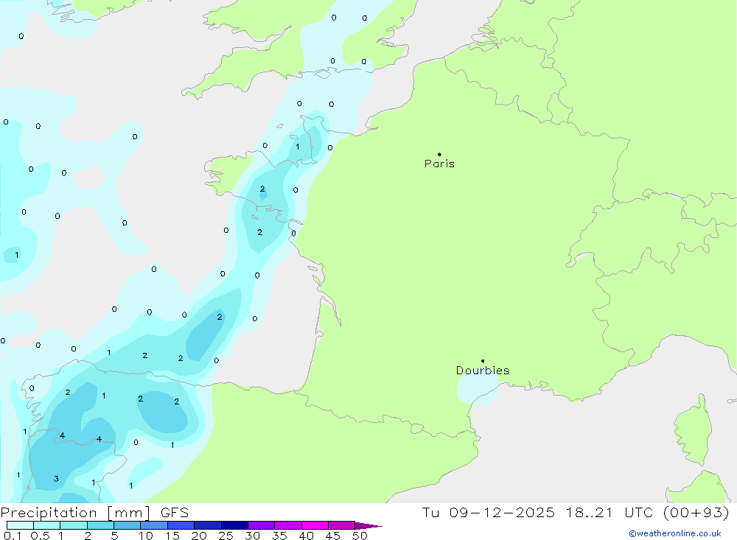Click the GFS model label
Viewport: 737px width, 540px height.
click(x=175, y=513)
